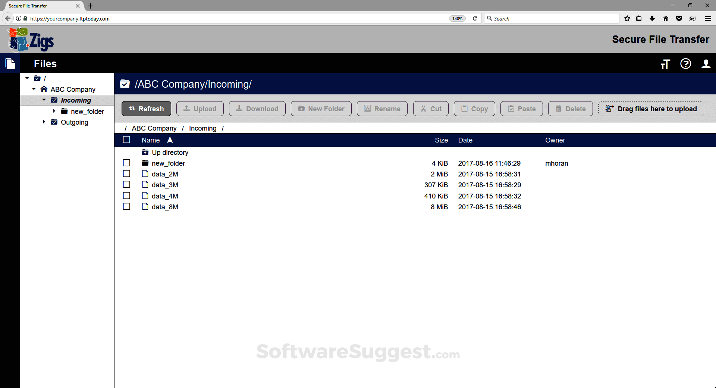Check the select-all checkbox in header row
This screenshot has width=716, height=388.
tap(126, 140)
